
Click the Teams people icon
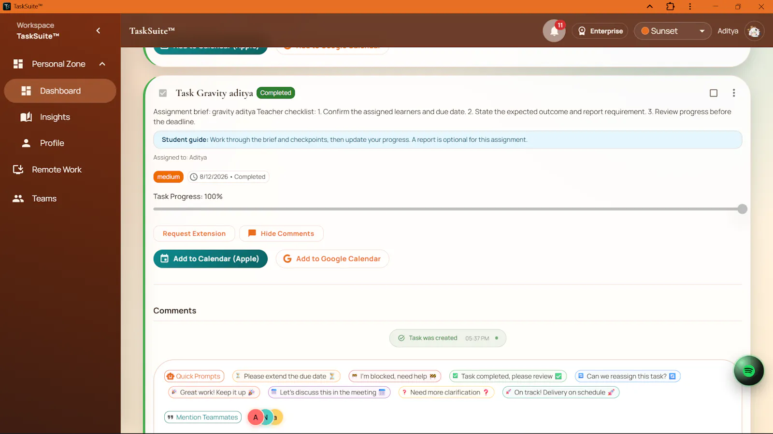point(18,199)
